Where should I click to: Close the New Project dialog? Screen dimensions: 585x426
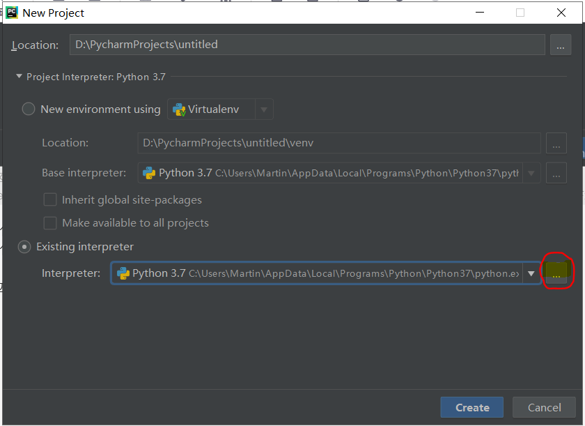(x=561, y=13)
